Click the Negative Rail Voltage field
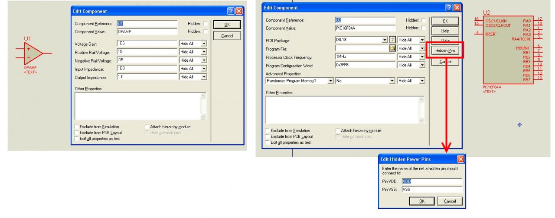The height and width of the screenshot is (218, 555). coord(147,60)
